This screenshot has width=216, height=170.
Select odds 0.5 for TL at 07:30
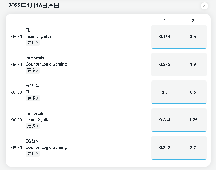pos(193,92)
